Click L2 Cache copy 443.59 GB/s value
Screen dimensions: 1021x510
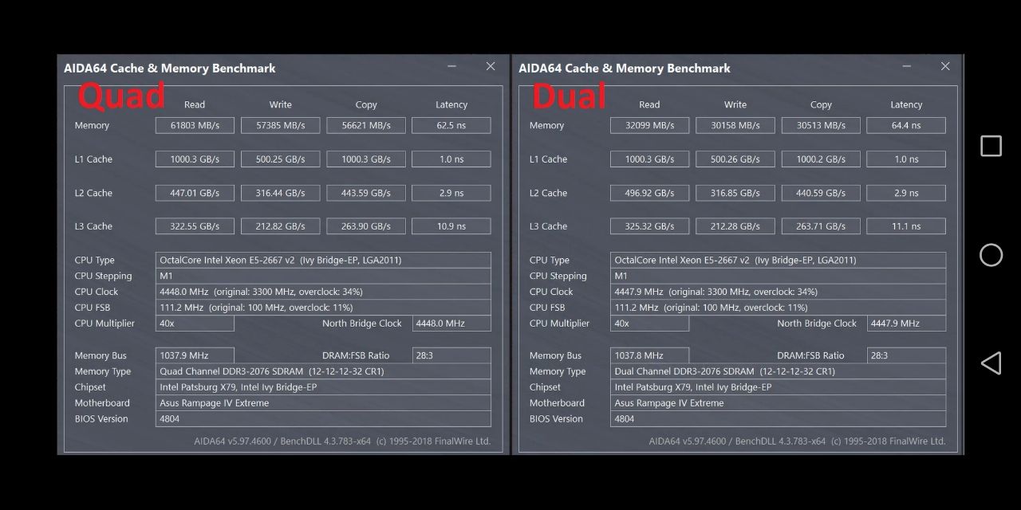pyautogui.click(x=366, y=193)
